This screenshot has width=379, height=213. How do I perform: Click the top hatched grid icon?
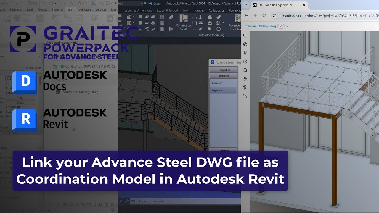pos(162,17)
